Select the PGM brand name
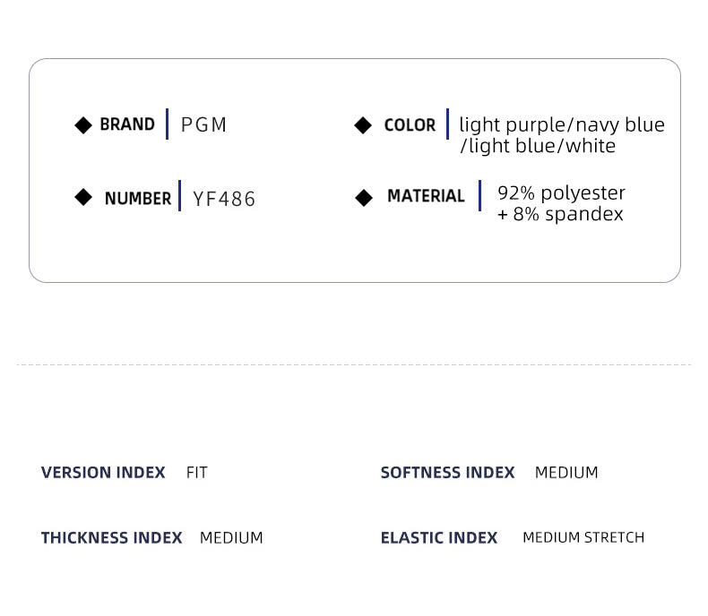The height and width of the screenshot is (616, 708). click(x=204, y=125)
